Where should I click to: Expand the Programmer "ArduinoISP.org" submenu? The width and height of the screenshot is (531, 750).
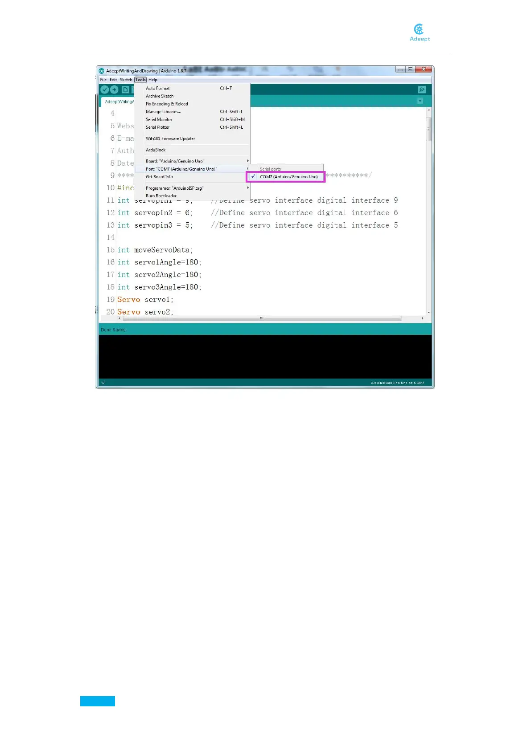192,188
